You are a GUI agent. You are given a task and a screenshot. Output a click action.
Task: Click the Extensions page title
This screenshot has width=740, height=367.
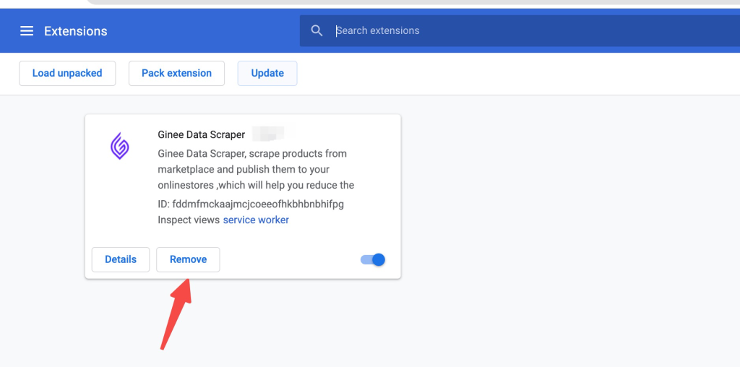pyautogui.click(x=75, y=31)
